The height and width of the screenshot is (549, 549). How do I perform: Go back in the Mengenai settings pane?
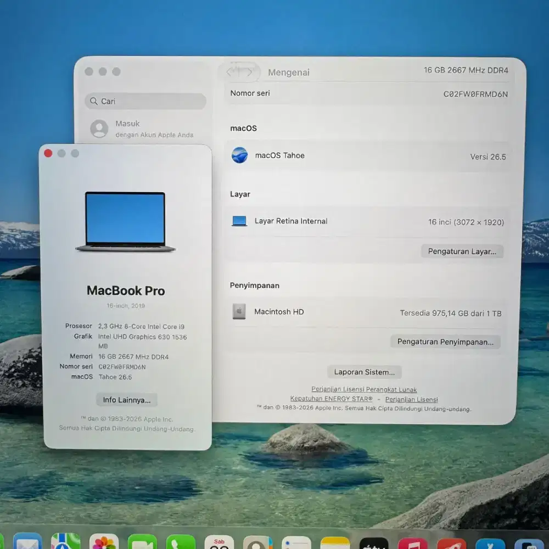(x=230, y=72)
